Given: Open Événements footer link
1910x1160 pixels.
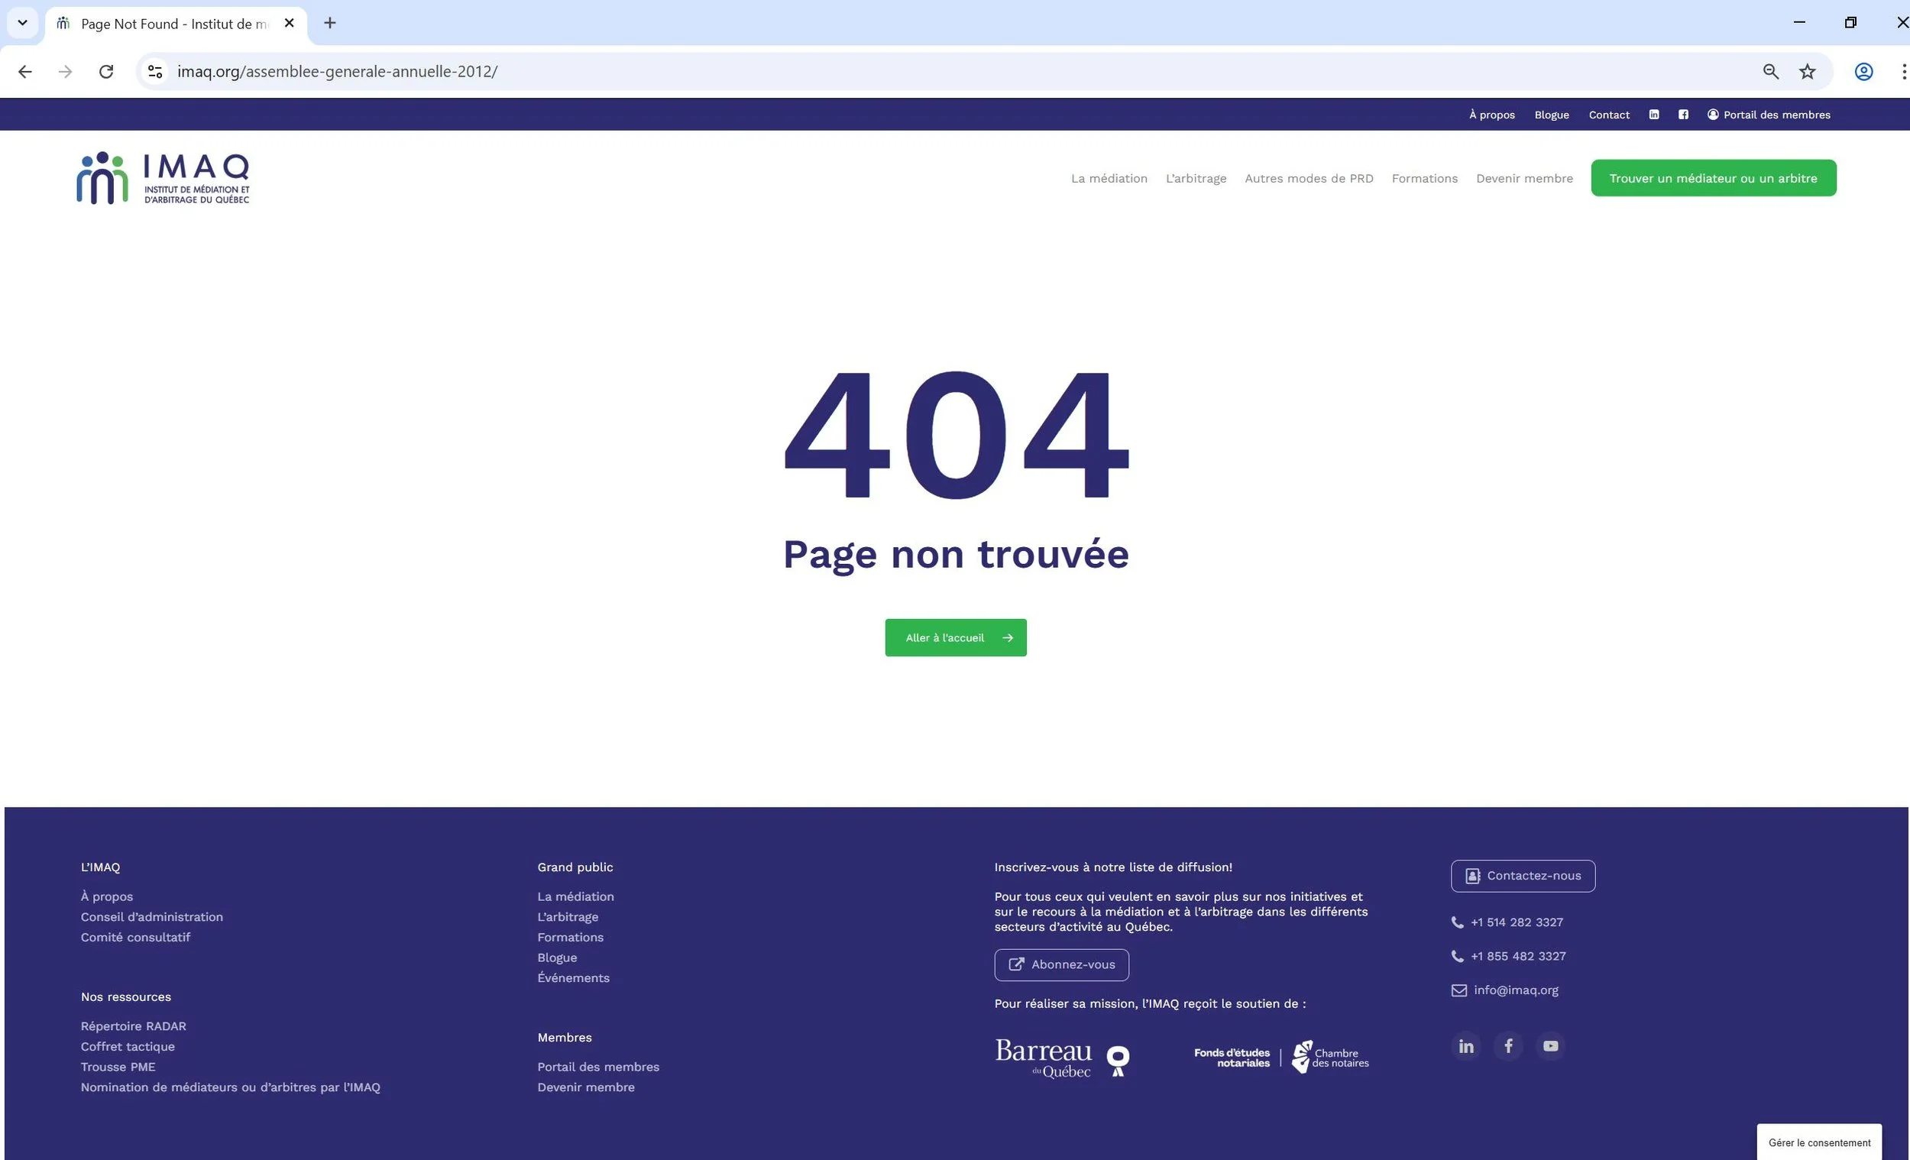Looking at the screenshot, I should (x=574, y=978).
